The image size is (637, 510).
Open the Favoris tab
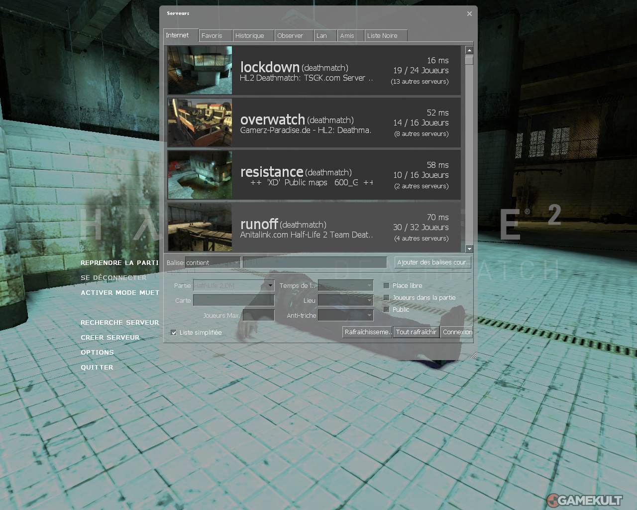point(215,36)
